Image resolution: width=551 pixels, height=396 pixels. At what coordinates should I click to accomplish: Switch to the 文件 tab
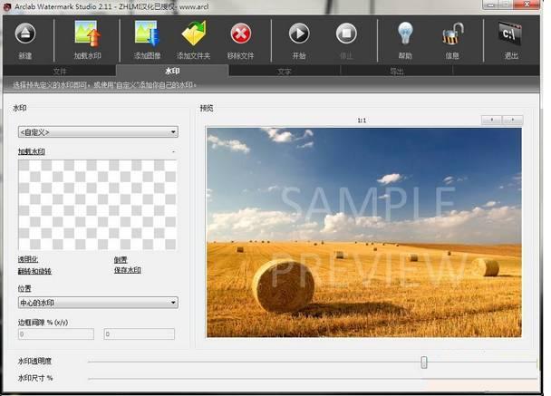(x=60, y=72)
